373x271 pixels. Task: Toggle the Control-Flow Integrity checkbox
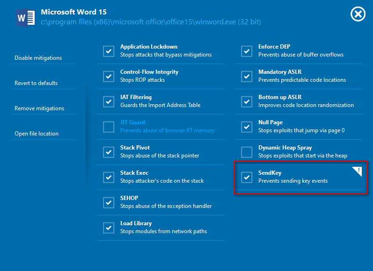tap(109, 77)
